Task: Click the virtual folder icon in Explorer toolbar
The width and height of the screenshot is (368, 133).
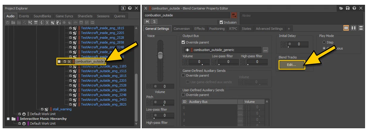Action: pyautogui.click(x=19, y=22)
